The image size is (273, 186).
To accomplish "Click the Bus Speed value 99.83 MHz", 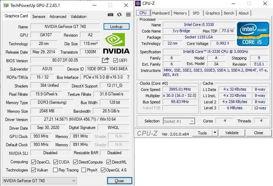I will coord(180,102).
